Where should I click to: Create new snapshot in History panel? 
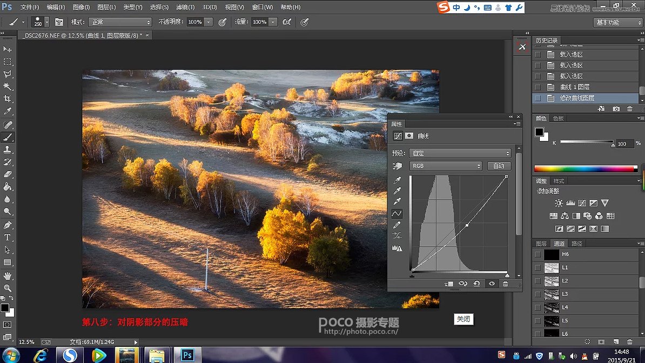(x=616, y=109)
